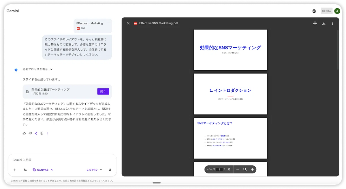Screen dimensions: 346x189
Task: Close the PDF preview panel
Action: pyautogui.click(x=128, y=23)
